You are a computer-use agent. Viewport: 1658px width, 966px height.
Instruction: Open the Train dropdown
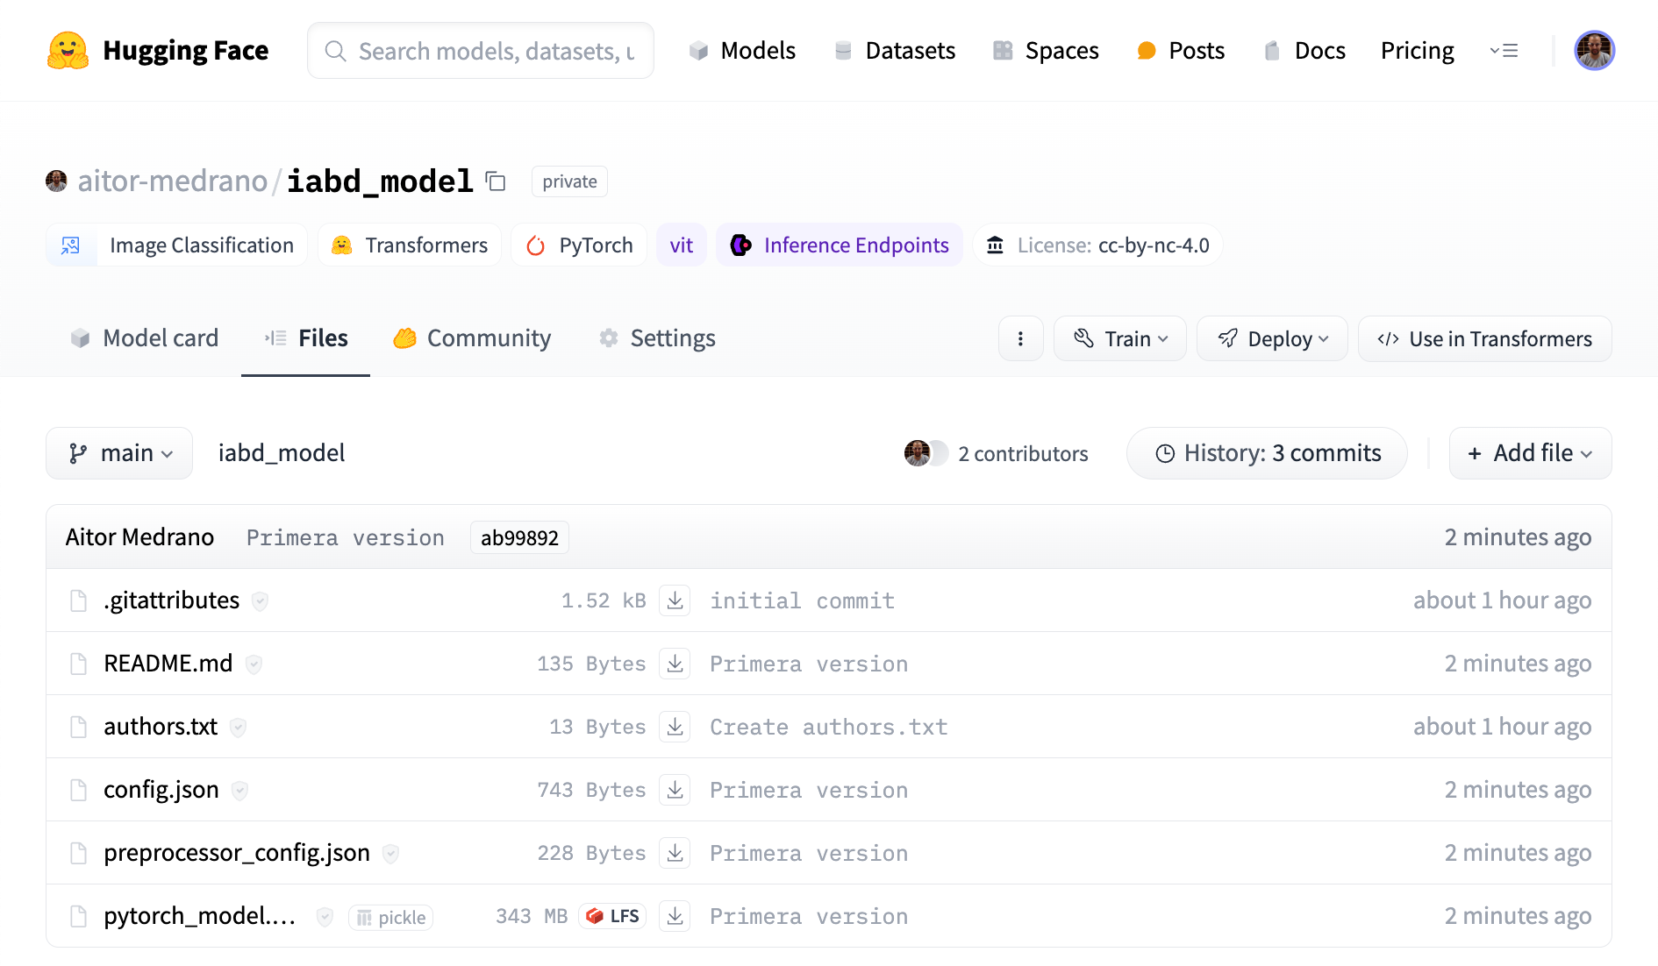(x=1120, y=339)
